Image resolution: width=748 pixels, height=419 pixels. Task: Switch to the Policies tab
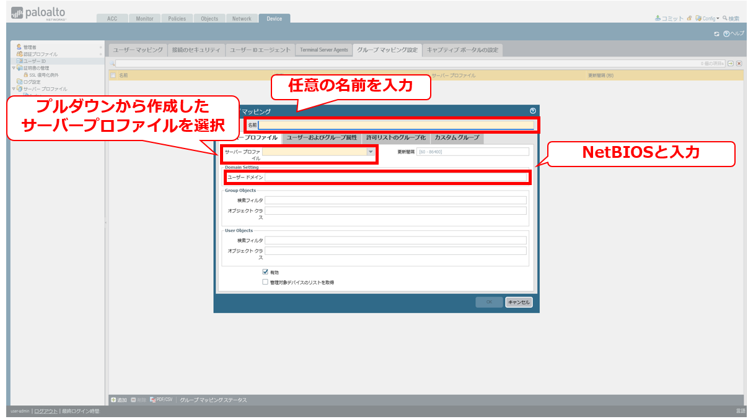177,19
